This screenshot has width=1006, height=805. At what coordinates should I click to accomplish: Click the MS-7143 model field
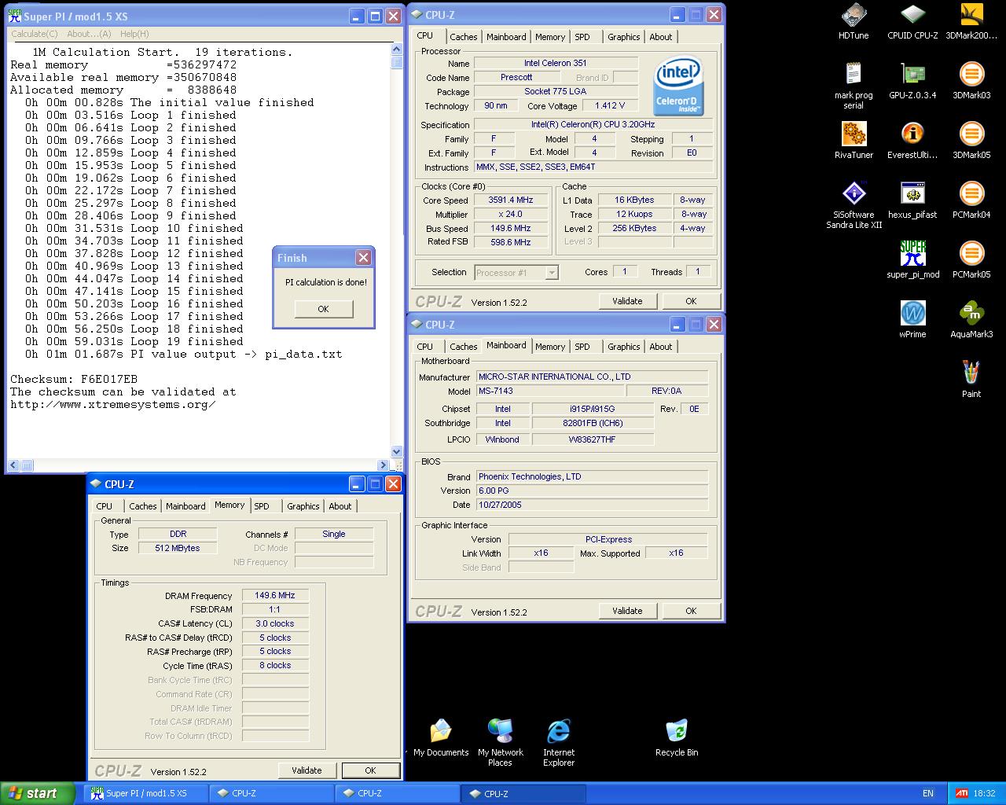click(x=550, y=391)
